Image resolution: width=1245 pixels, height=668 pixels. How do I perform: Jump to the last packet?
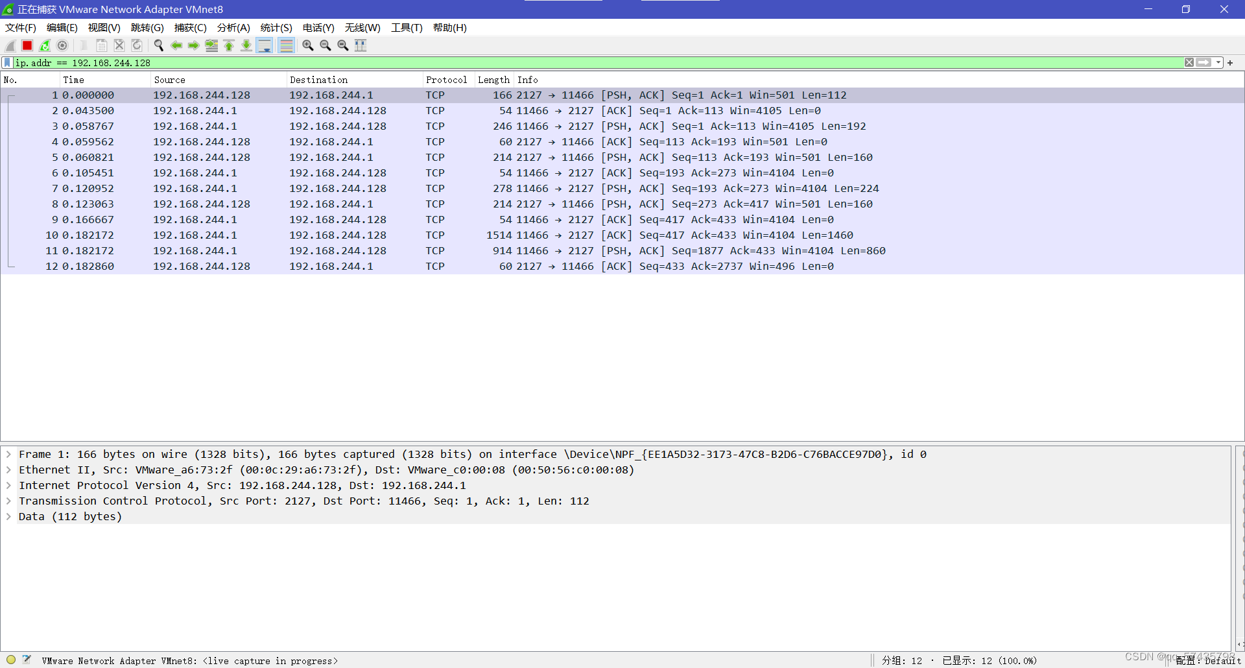click(x=246, y=45)
